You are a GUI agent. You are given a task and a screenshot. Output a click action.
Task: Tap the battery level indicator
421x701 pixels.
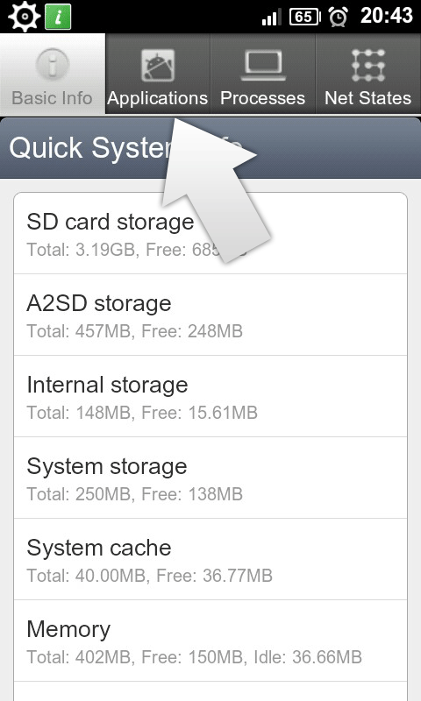coord(305,18)
